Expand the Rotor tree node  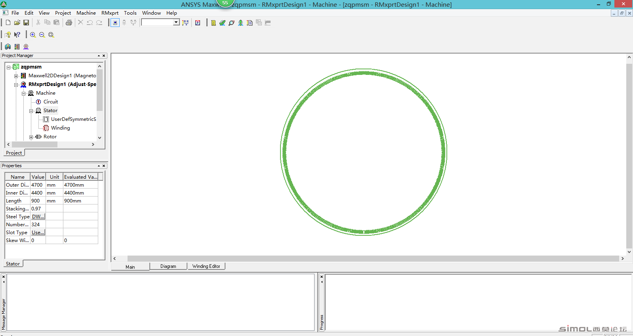pyautogui.click(x=31, y=137)
